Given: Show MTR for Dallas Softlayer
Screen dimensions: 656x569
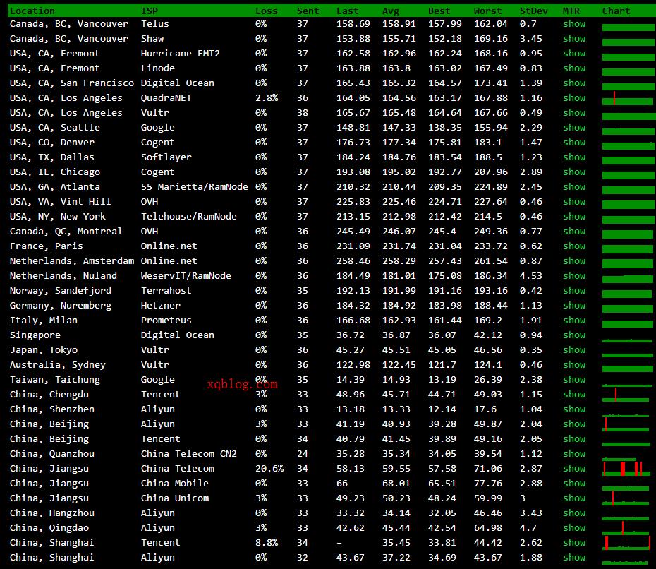Looking at the screenshot, I should click(574, 157).
